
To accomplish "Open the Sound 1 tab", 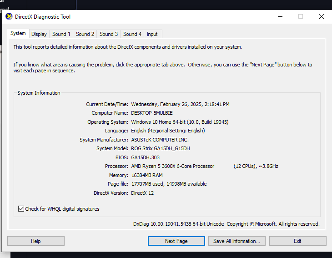I will coord(61,34).
